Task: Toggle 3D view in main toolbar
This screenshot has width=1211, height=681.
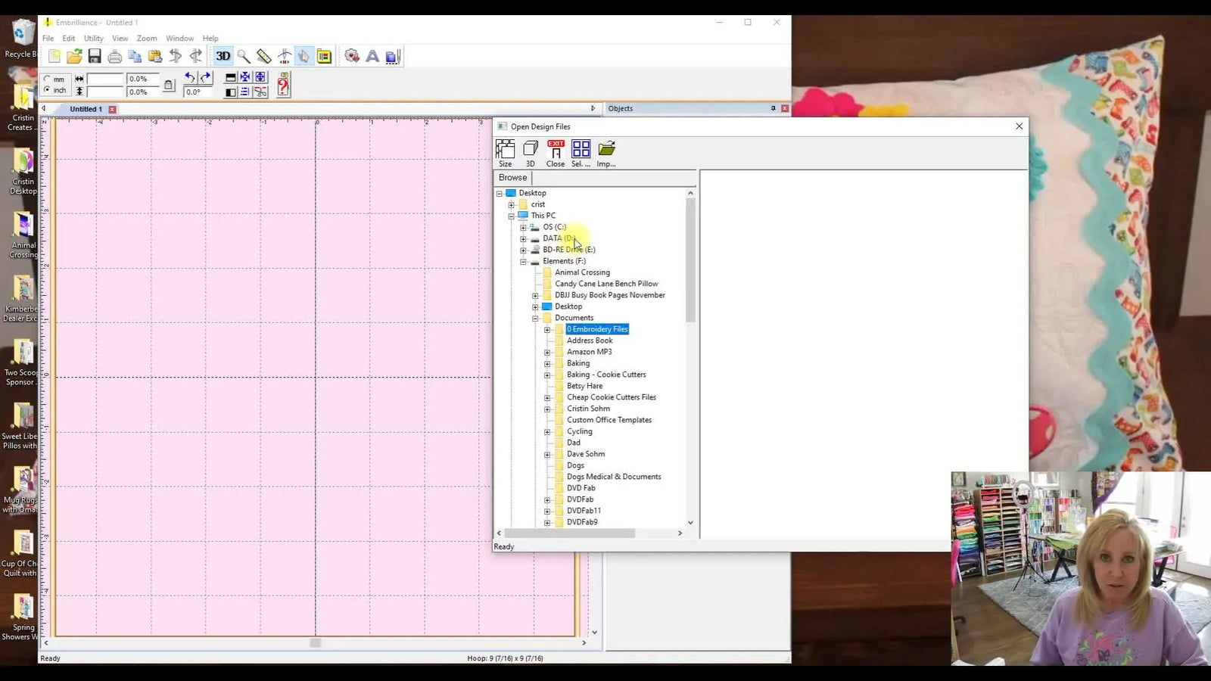Action: [223, 56]
